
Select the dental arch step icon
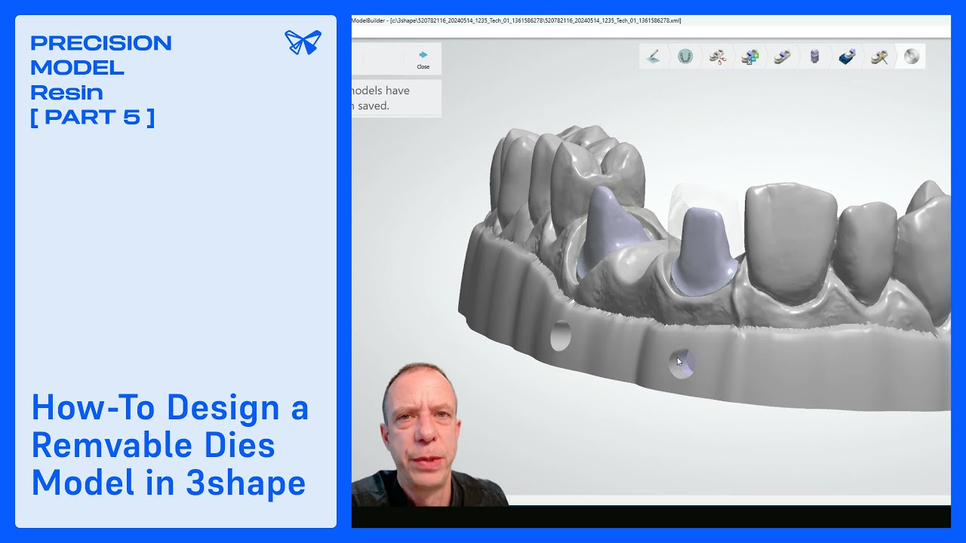685,57
